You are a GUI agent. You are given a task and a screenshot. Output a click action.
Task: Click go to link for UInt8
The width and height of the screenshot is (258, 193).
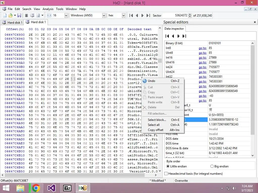[202, 53]
